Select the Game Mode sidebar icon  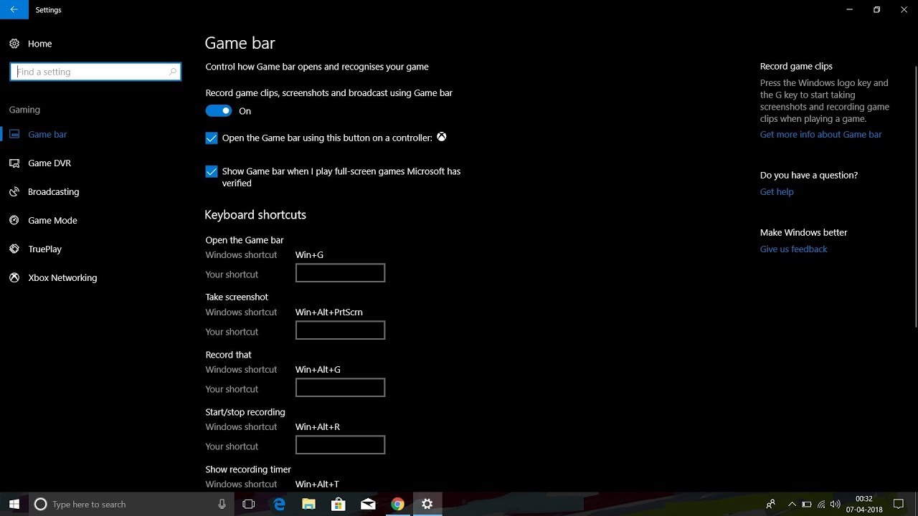[x=14, y=220]
